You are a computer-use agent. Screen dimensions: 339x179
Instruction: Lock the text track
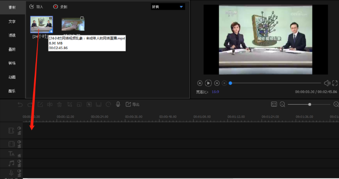pos(19,156)
